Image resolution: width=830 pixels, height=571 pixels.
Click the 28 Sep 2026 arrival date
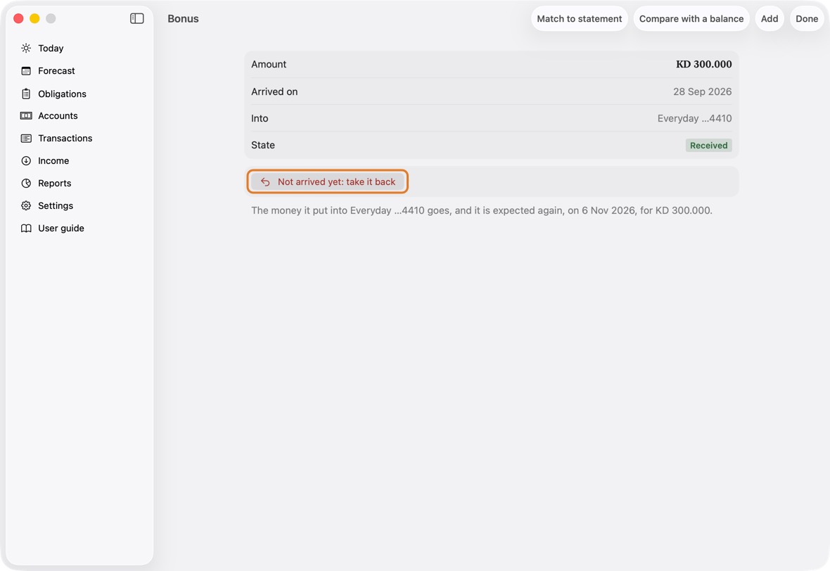pyautogui.click(x=702, y=91)
